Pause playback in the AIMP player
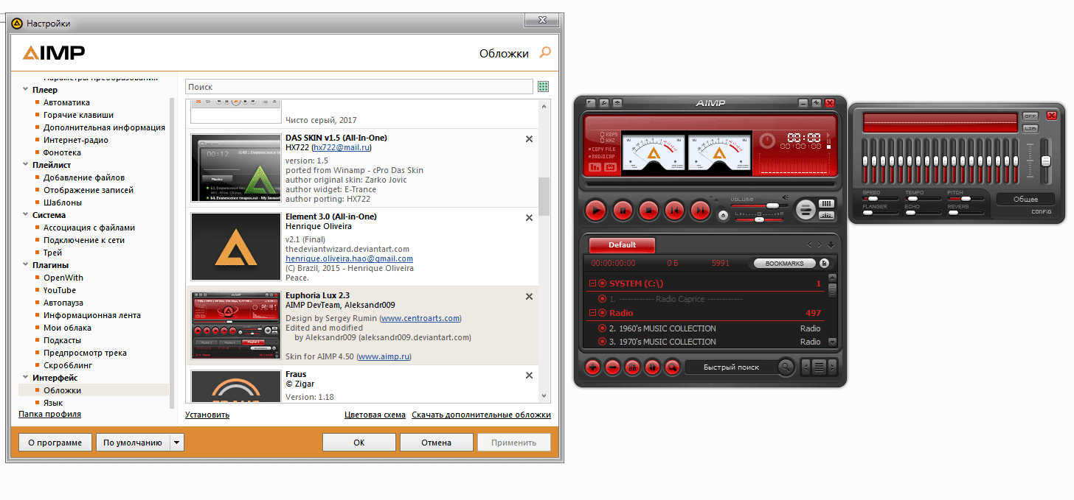Screen dimensions: 1074x500 coord(623,211)
